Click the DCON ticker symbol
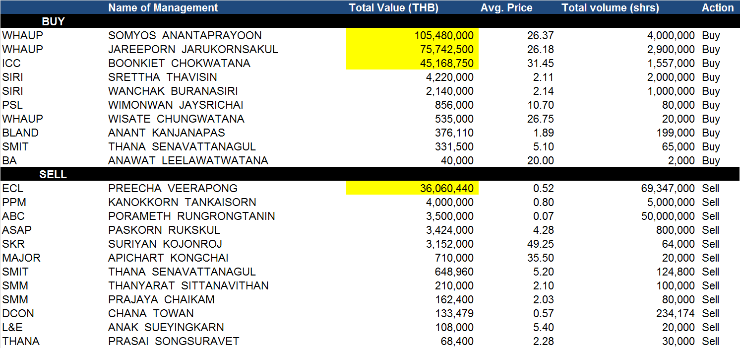 pyautogui.click(x=18, y=313)
